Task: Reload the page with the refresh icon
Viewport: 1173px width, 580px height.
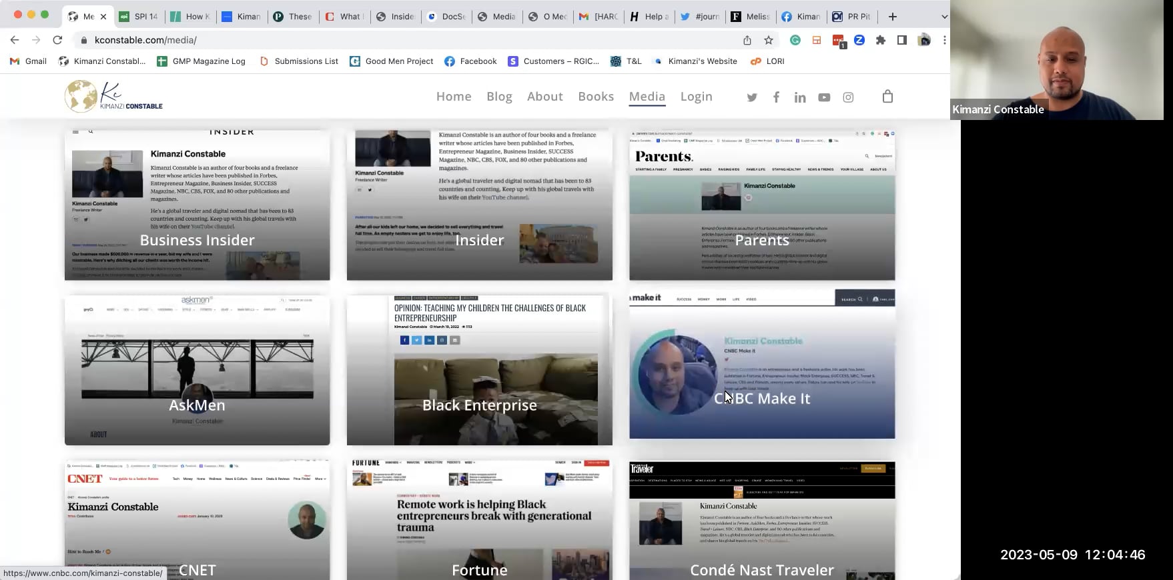Action: click(57, 40)
